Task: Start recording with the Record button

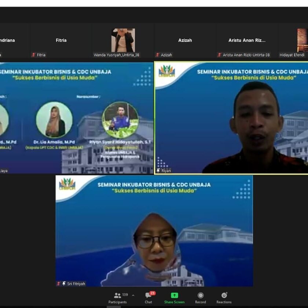Action: pyautogui.click(x=200, y=297)
